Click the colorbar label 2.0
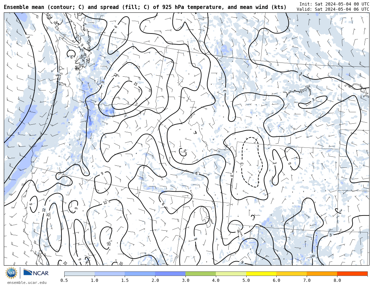The height and width of the screenshot is (287, 373). pos(155,280)
